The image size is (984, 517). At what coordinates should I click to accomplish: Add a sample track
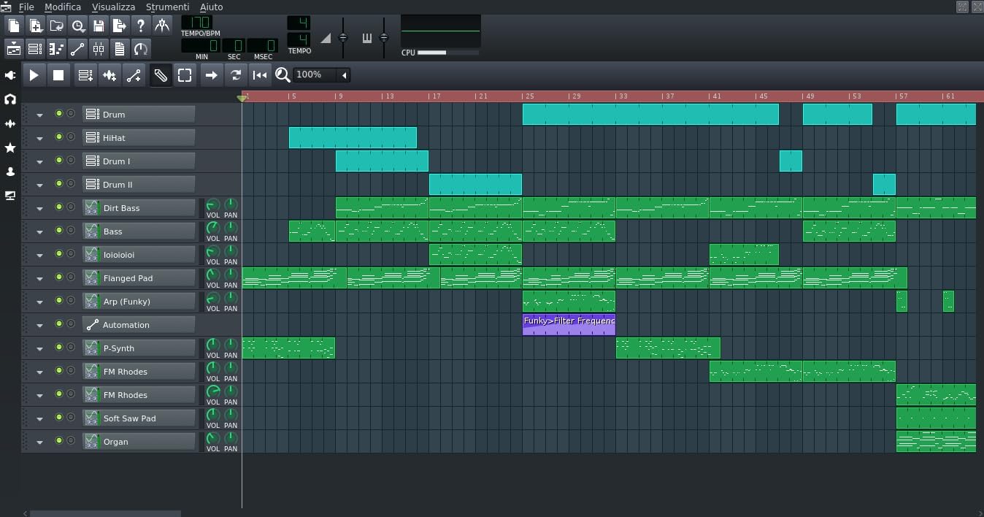click(x=109, y=74)
